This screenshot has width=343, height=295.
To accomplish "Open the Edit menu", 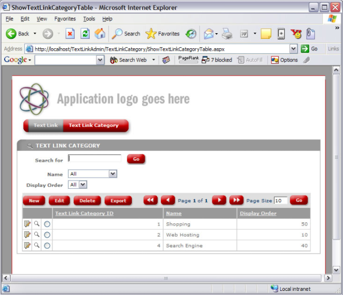I will click(x=25, y=19).
